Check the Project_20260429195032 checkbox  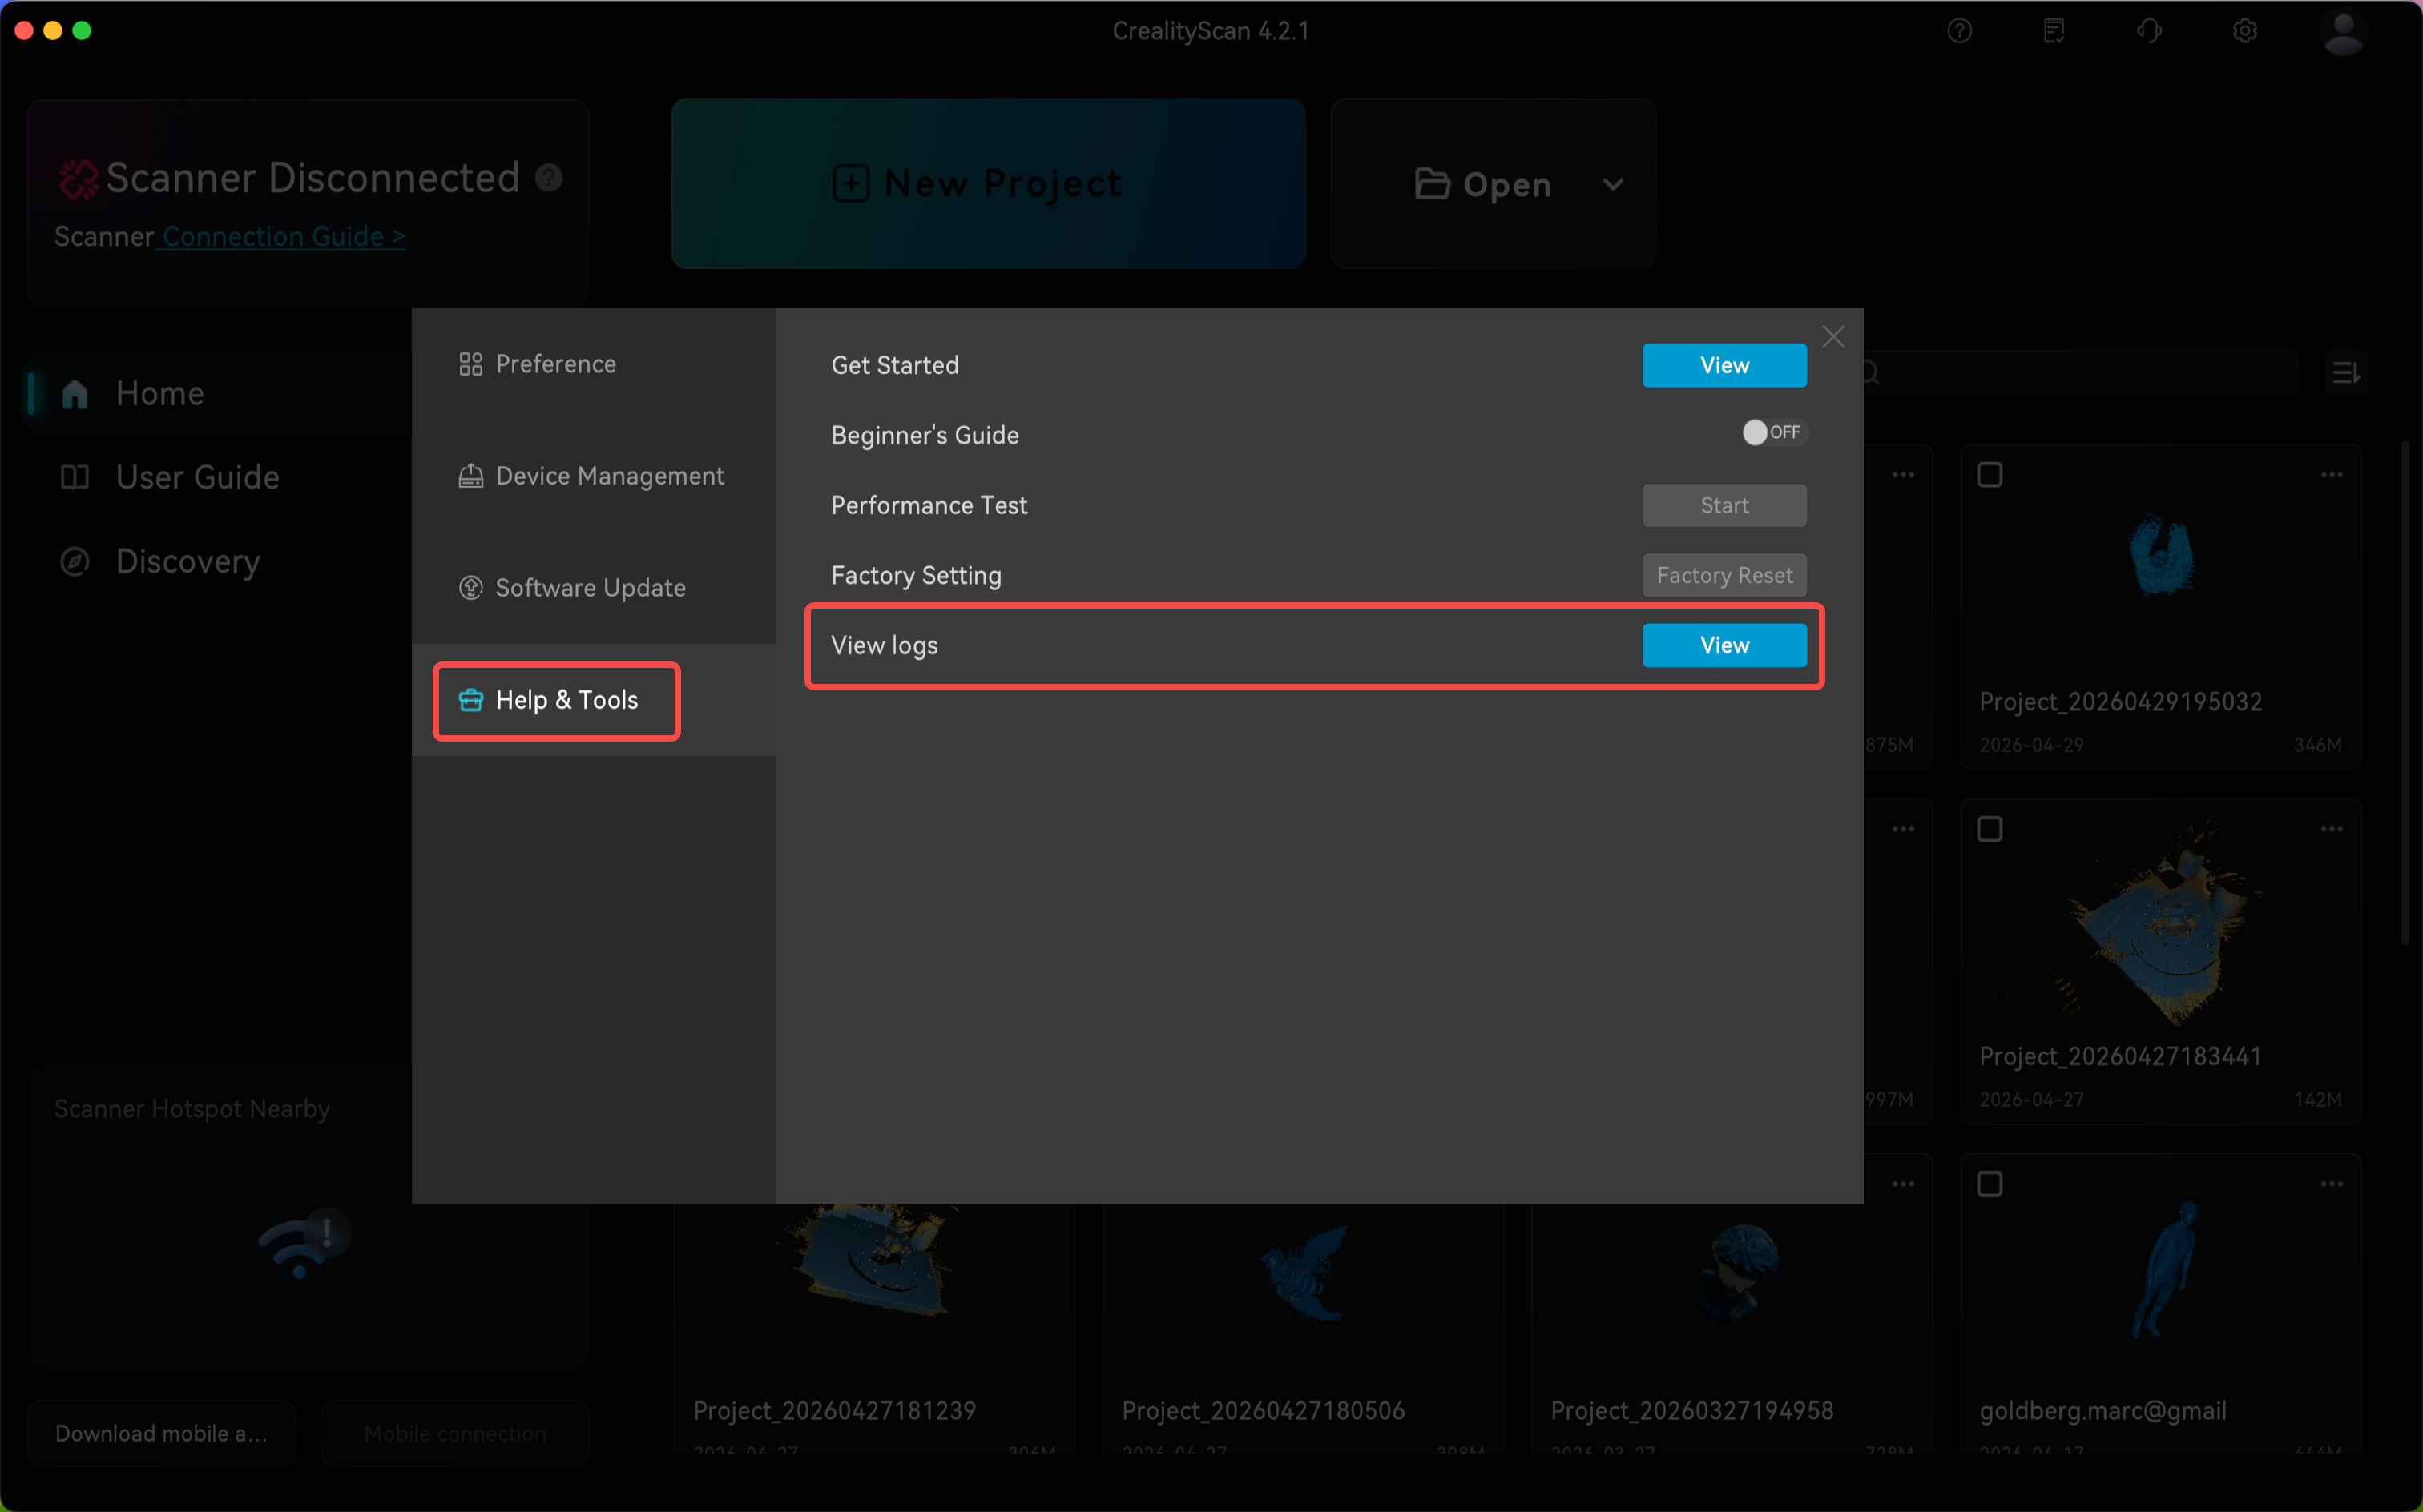[x=1990, y=475]
